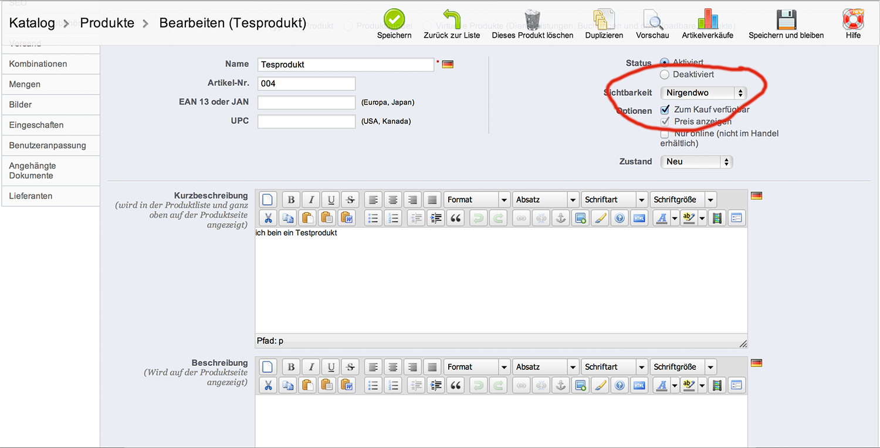Insert bullet list in Kurzbeschreibung editor
This screenshot has height=448, width=880.
[x=373, y=218]
